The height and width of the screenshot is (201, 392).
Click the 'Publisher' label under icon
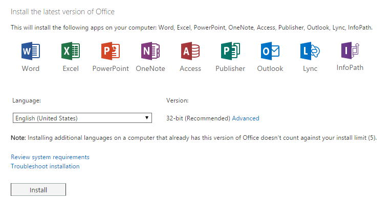tap(230, 68)
